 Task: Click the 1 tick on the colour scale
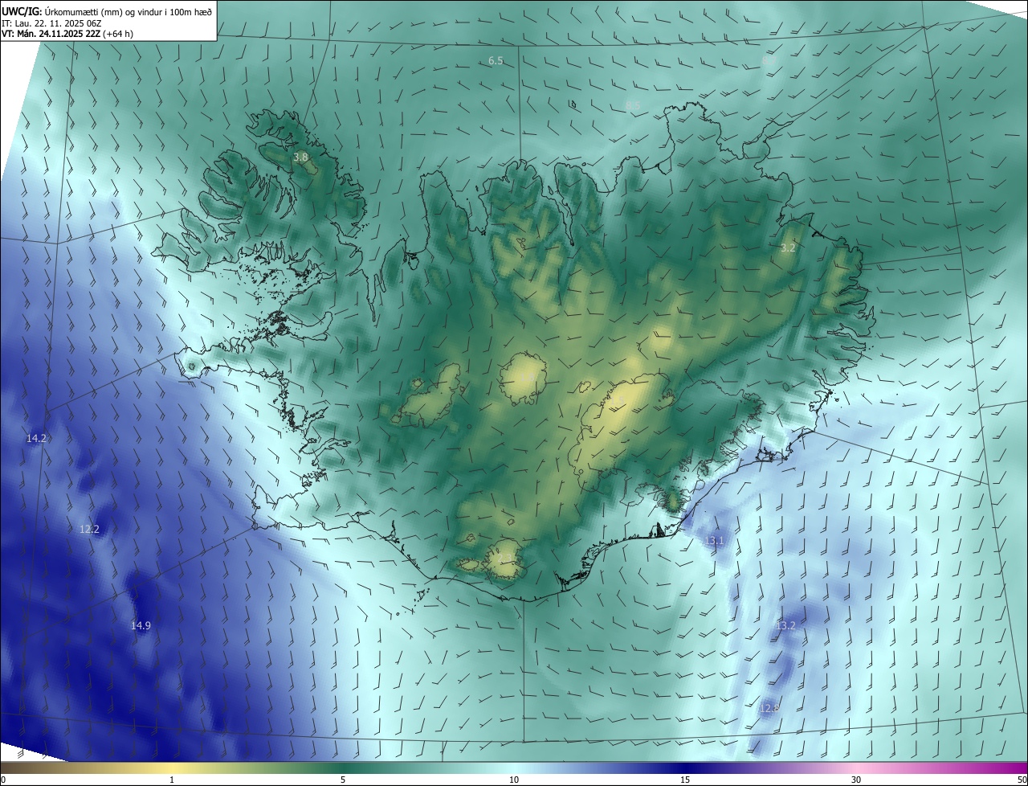click(x=172, y=780)
